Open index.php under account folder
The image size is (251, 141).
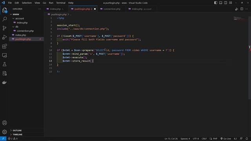coord(26,23)
